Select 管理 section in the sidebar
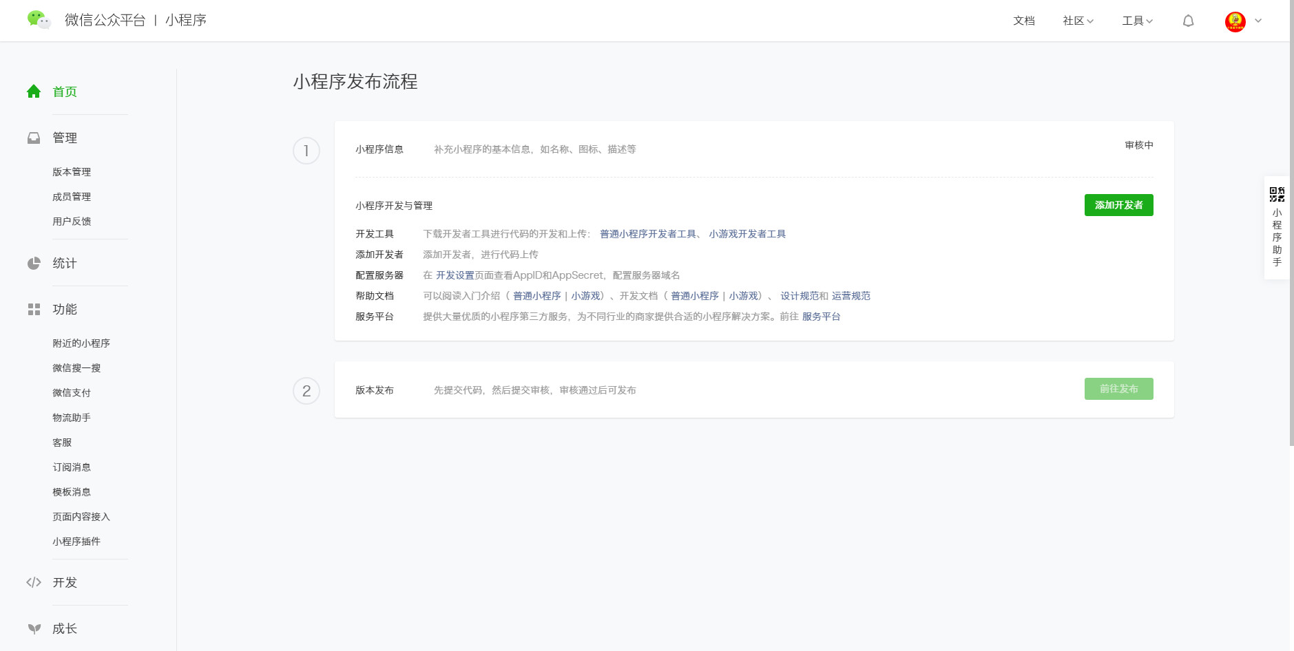 (65, 138)
